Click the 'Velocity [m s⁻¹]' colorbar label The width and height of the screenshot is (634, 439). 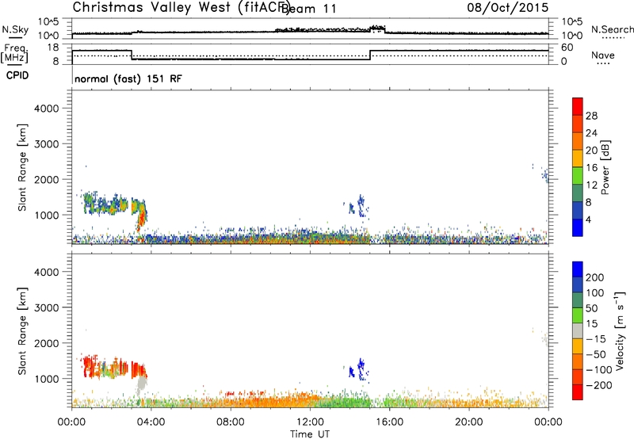(x=620, y=330)
